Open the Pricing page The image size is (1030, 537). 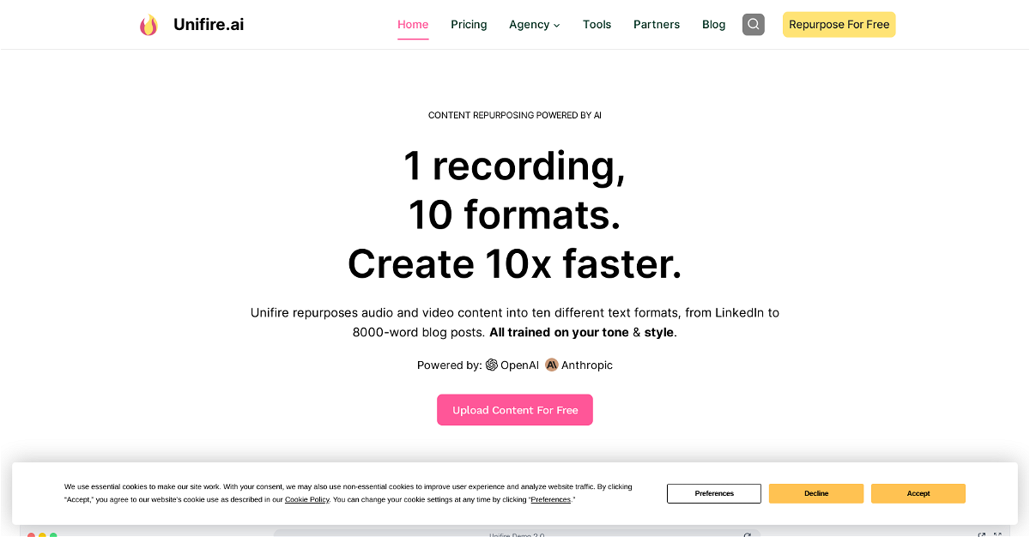click(x=469, y=25)
